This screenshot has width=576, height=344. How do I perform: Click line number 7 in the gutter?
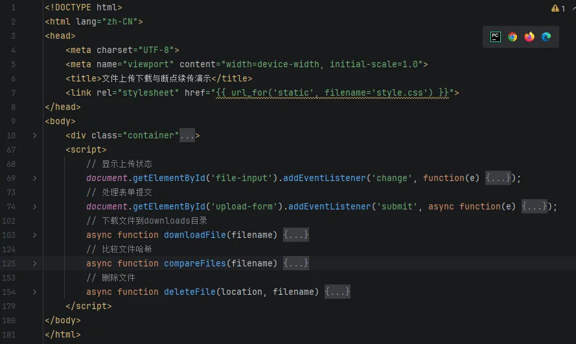(x=13, y=92)
